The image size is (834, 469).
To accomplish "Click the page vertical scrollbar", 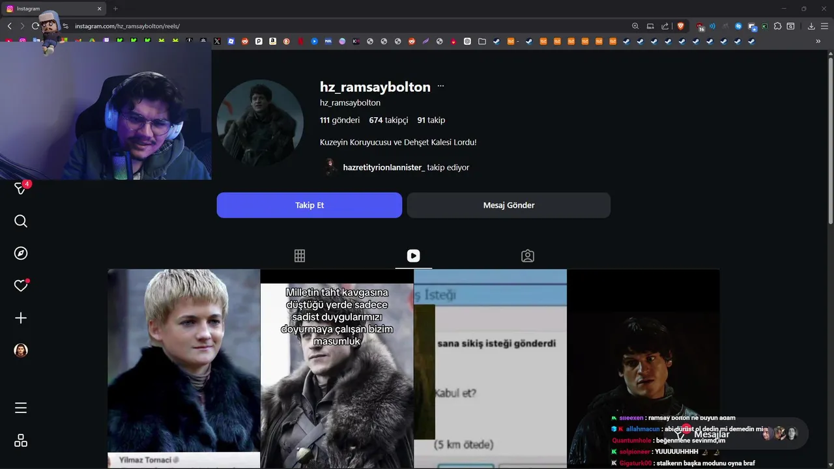I will click(830, 140).
